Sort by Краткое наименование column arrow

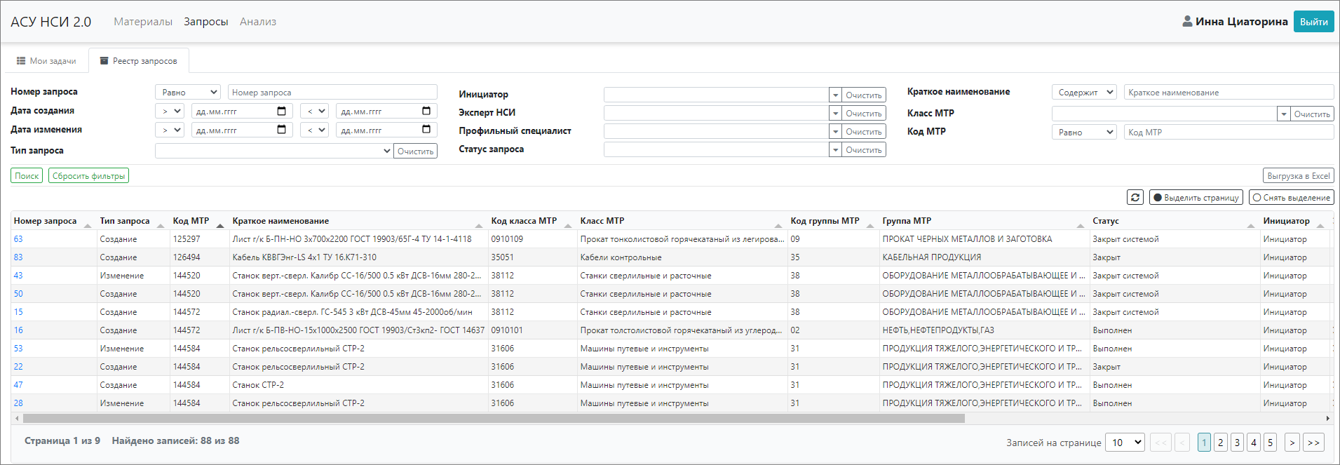coord(478,225)
